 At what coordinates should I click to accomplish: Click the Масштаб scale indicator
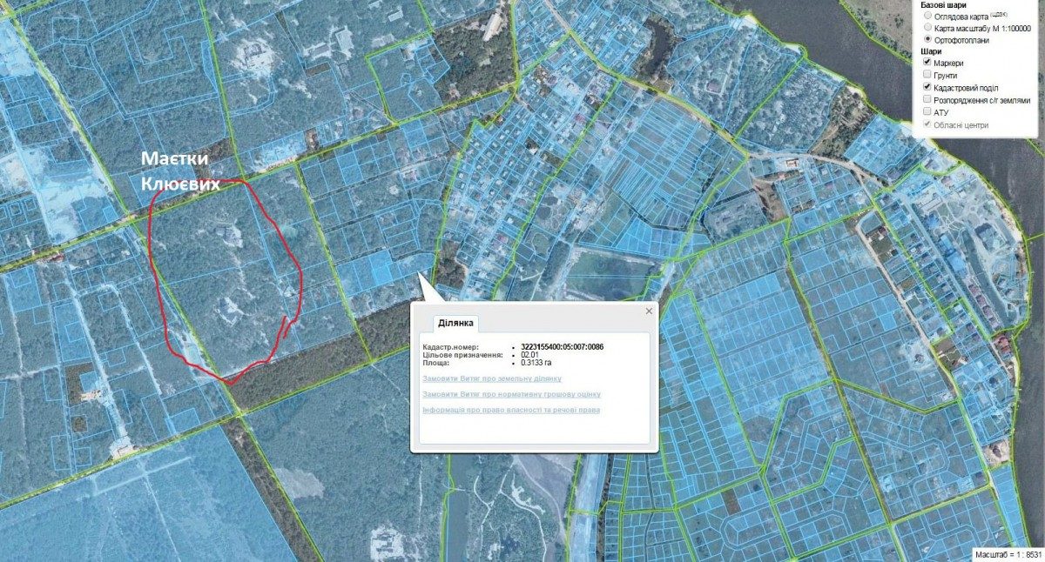click(1007, 553)
